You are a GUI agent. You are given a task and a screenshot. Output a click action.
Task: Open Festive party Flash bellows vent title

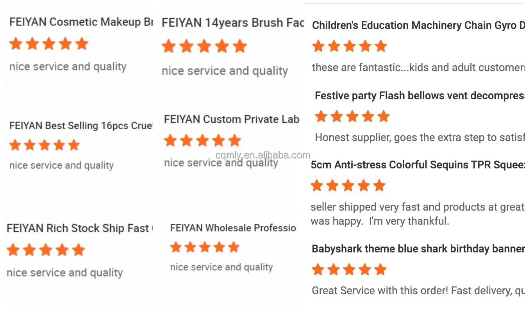420,96
